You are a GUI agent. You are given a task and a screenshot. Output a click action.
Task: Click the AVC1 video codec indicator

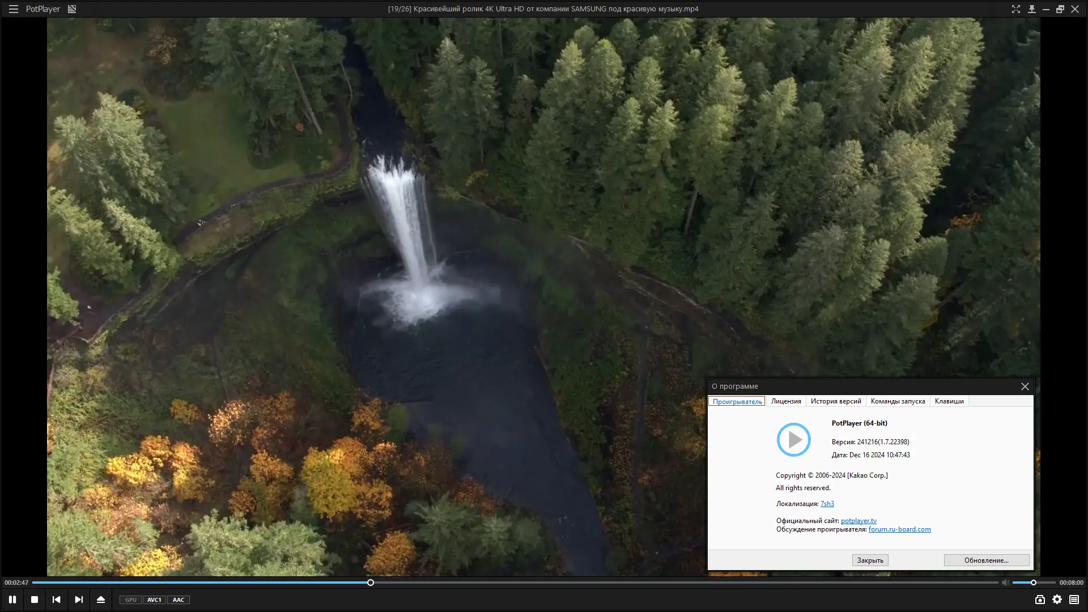point(154,600)
